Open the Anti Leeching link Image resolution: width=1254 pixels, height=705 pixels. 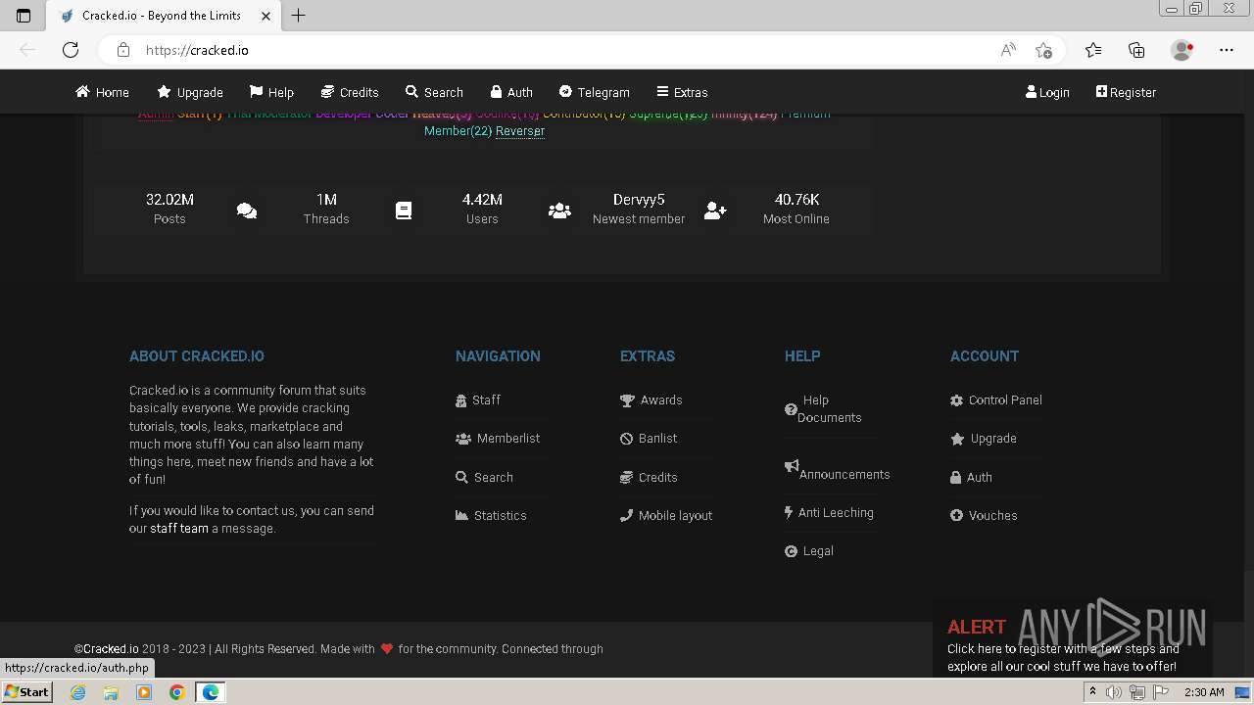point(829,512)
